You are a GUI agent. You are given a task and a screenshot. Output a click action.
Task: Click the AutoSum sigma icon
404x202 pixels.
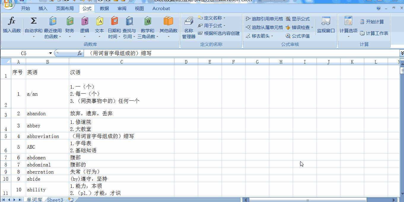pos(34,21)
